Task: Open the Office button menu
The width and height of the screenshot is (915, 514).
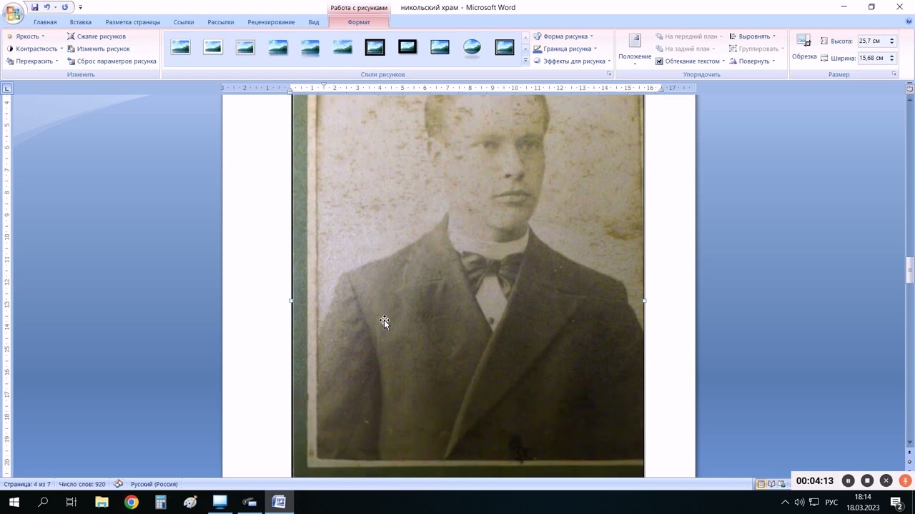Action: [x=14, y=14]
